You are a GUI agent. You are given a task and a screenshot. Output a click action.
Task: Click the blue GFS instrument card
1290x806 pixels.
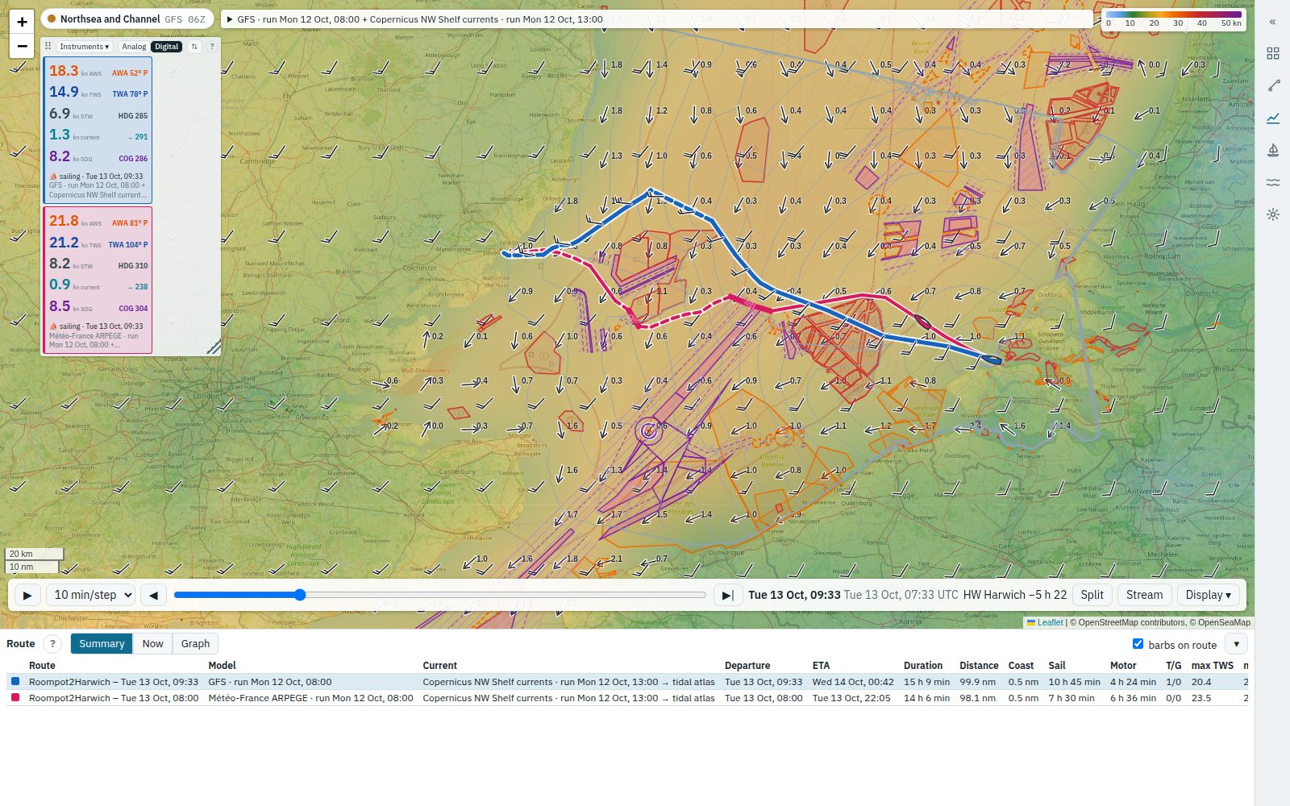click(98, 130)
